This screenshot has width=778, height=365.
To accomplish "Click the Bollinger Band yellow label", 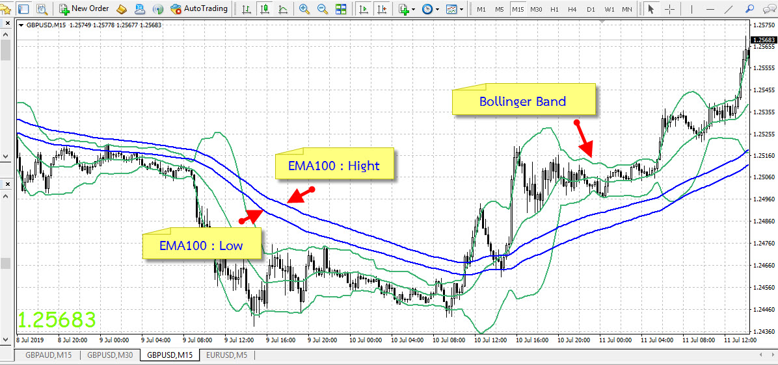I will 523,102.
